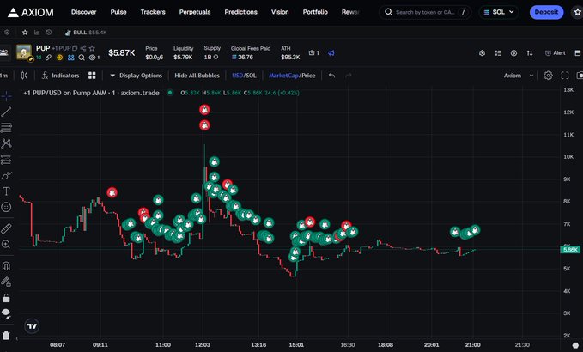Switch chart to Price mode
Viewport: 583px width, 352px height.
pyautogui.click(x=308, y=76)
